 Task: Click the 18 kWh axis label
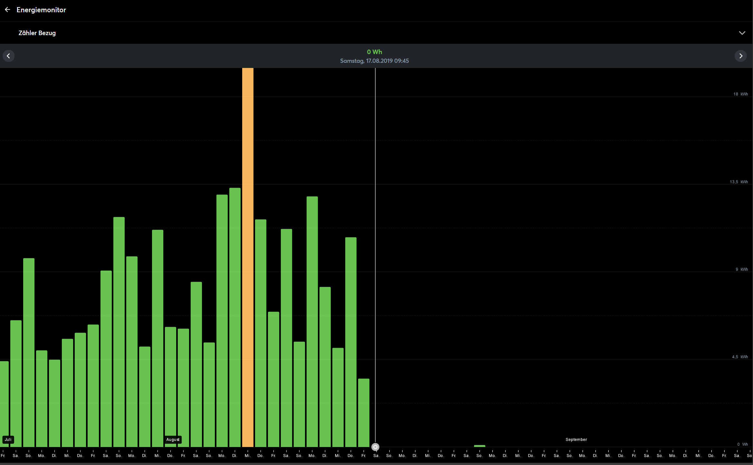pos(740,94)
